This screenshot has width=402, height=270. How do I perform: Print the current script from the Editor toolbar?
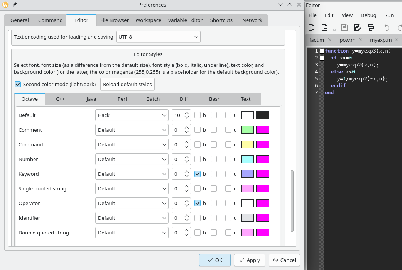pos(370,27)
